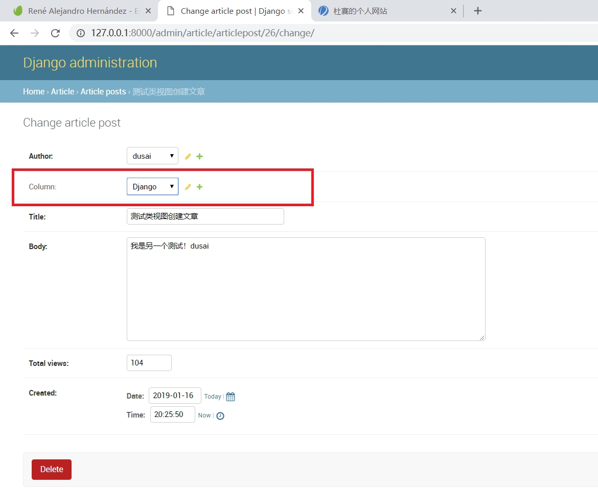This screenshot has width=598, height=490.
Task: Click the Date field showing 2019-01-16
Action: [175, 396]
